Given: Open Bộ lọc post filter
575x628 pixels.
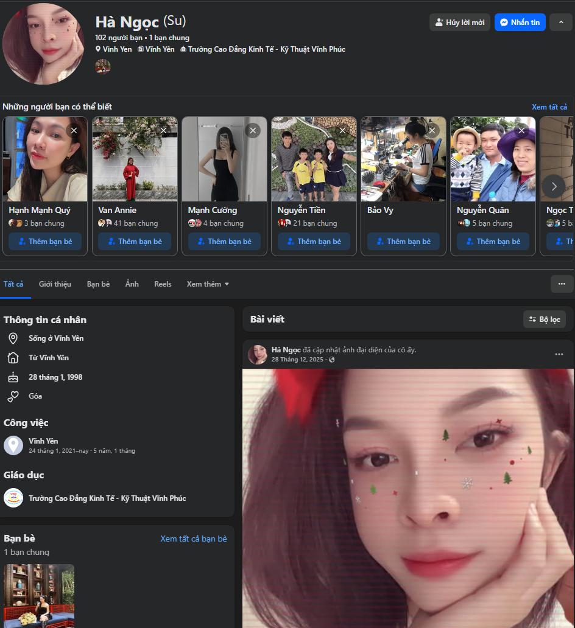Looking at the screenshot, I should pos(544,319).
